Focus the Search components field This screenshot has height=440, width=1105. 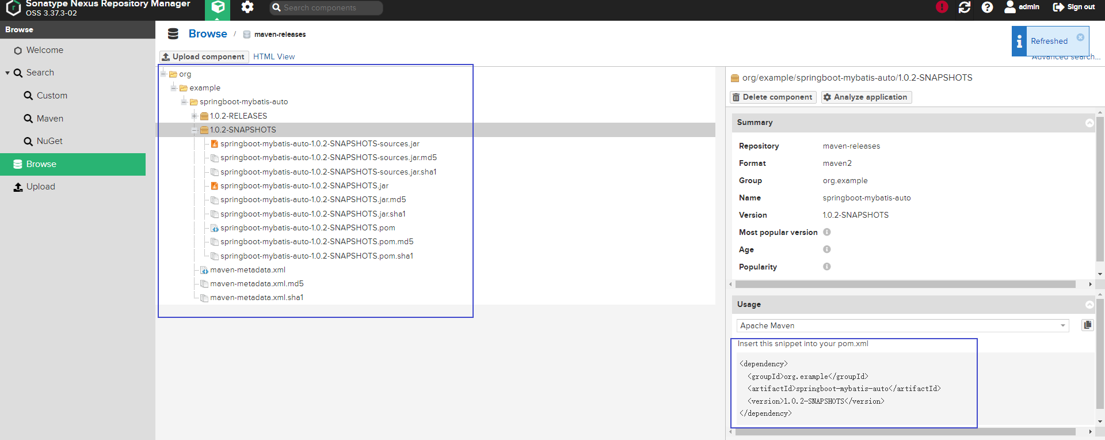tap(326, 7)
